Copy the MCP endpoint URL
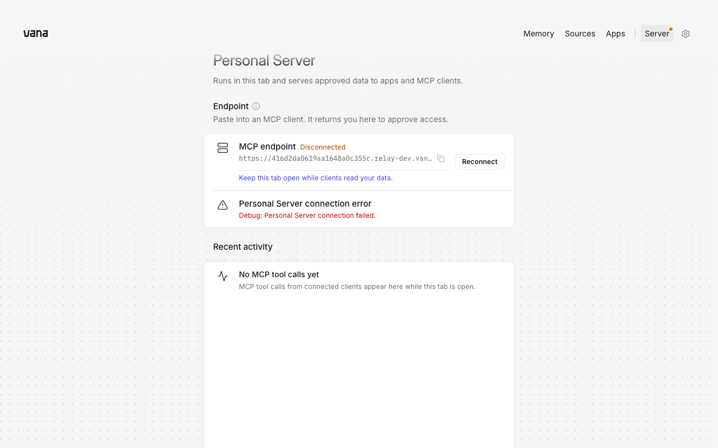 coord(441,158)
